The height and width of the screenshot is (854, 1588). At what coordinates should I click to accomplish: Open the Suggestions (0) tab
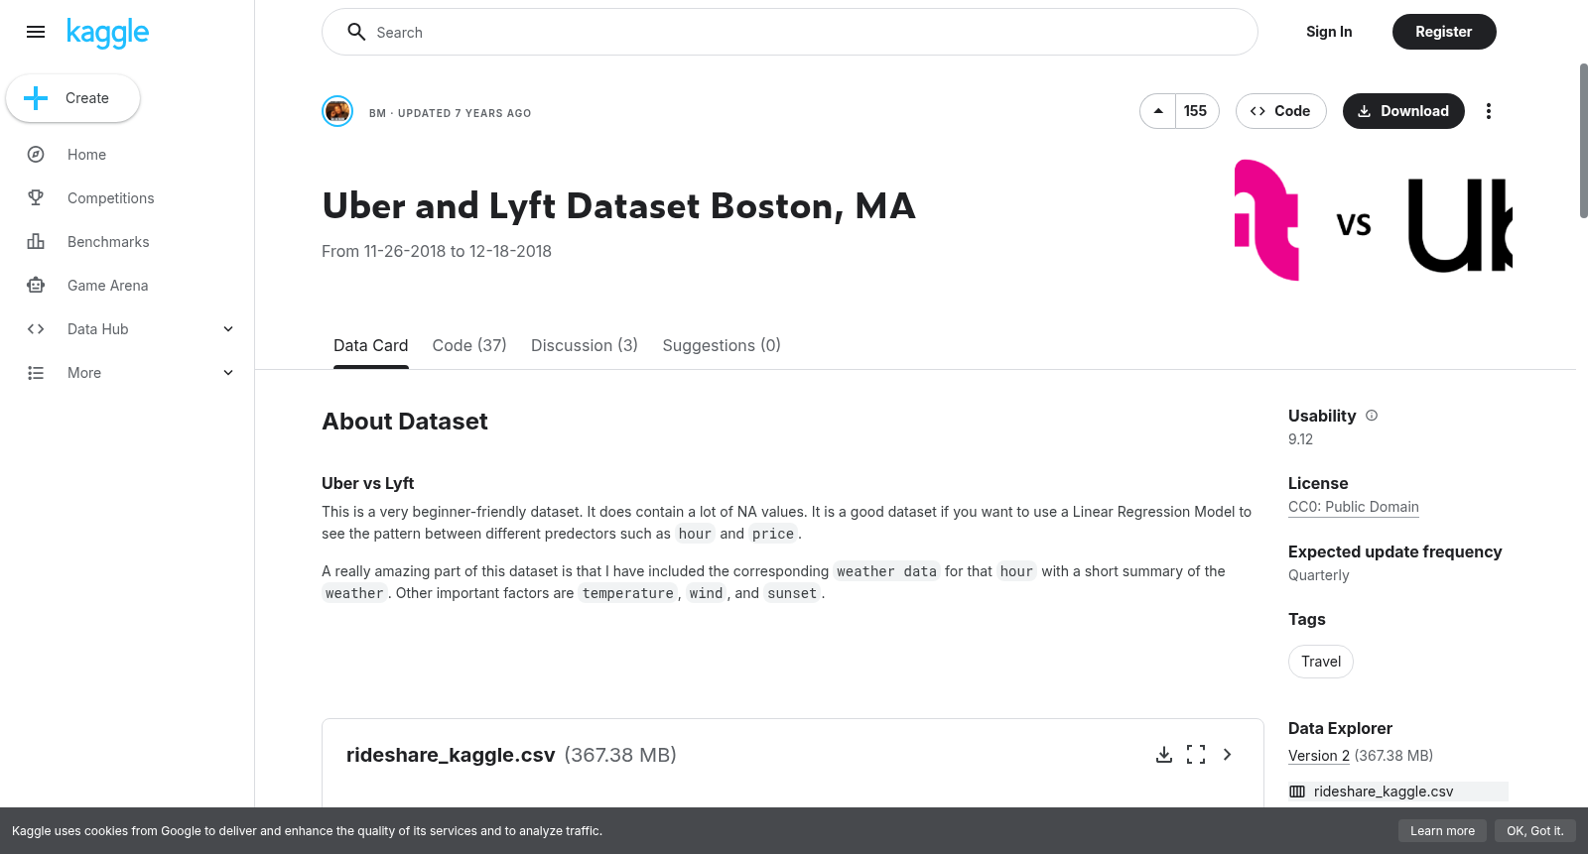point(722,345)
